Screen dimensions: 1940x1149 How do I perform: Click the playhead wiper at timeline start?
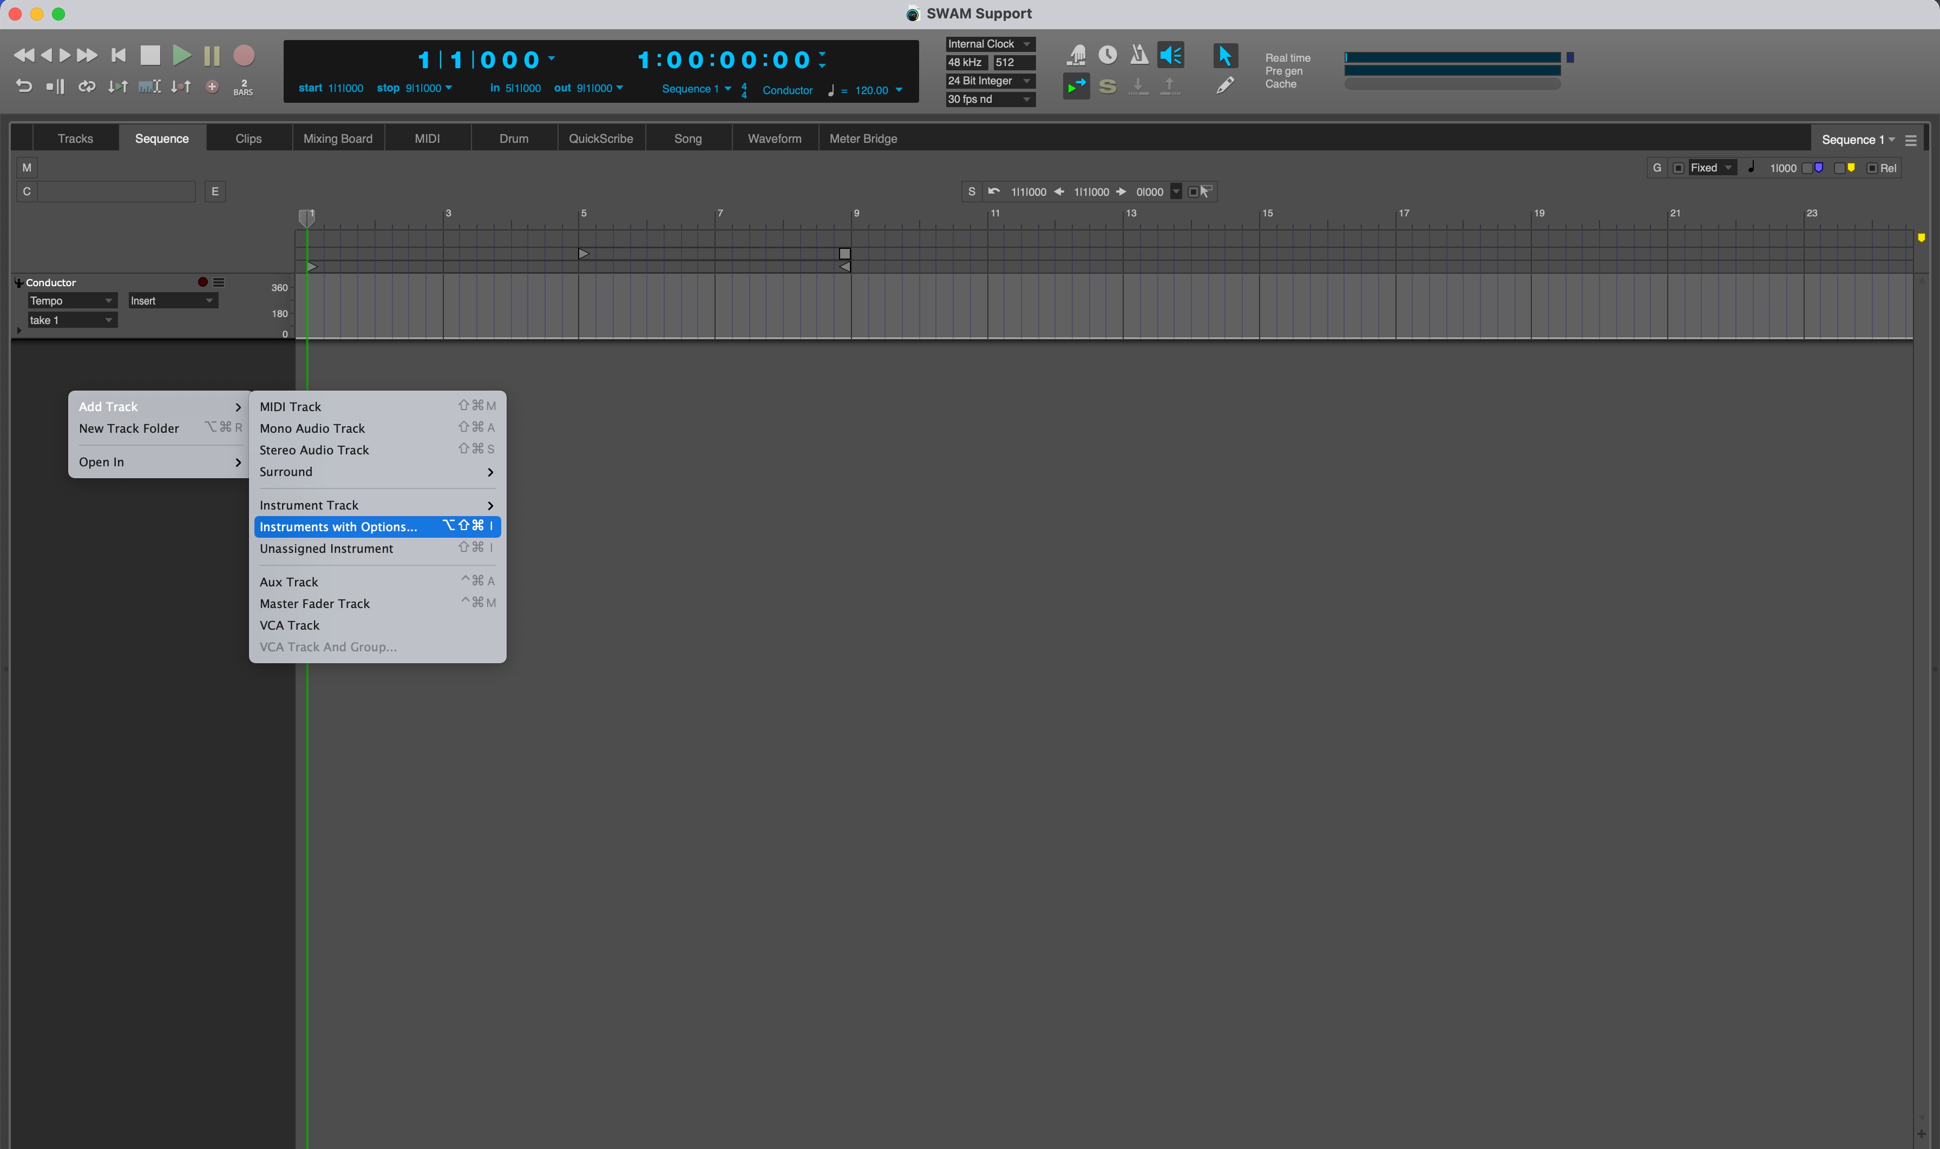coord(307,219)
